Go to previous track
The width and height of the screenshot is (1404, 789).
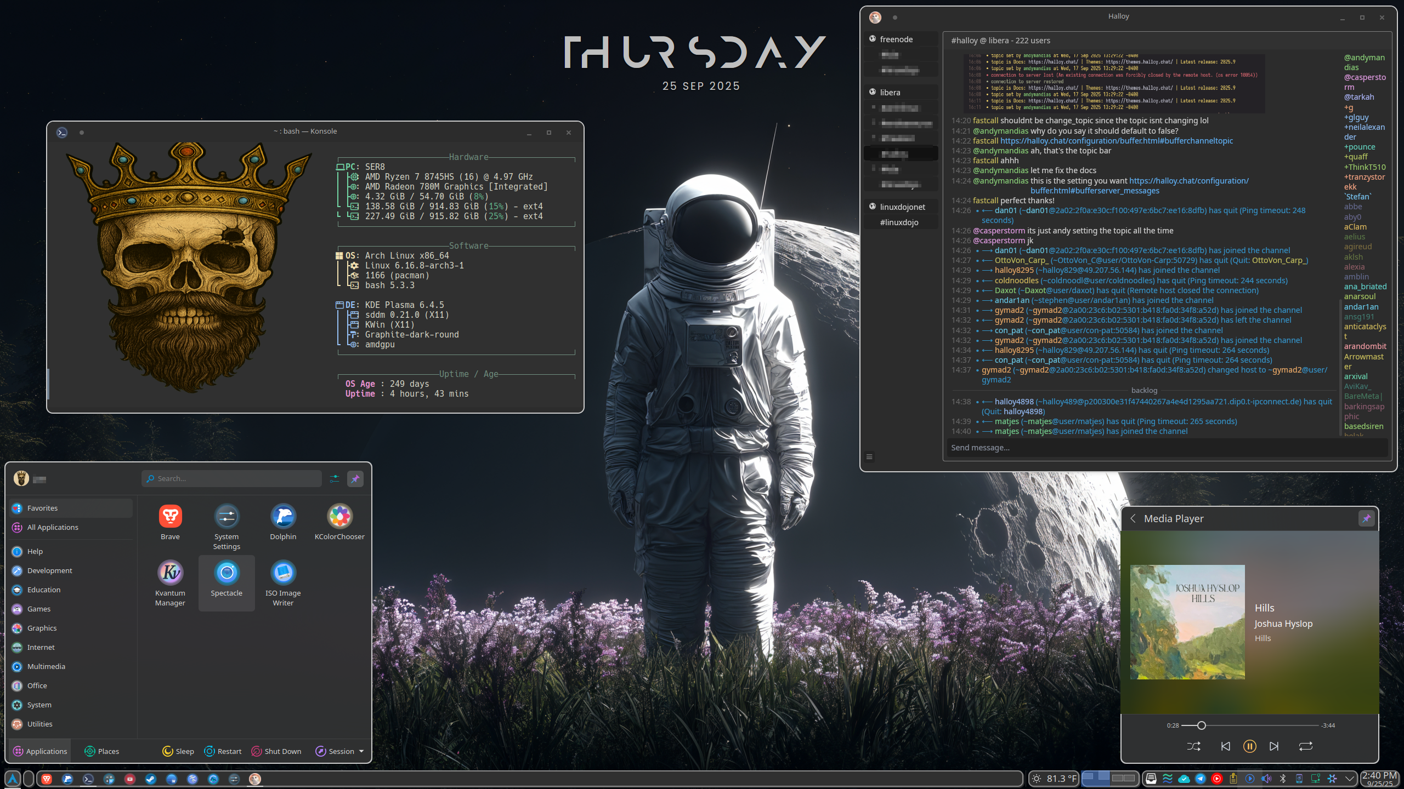1225,746
